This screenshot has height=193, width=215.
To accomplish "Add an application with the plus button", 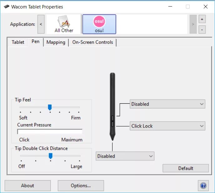I will pos(202,19).
